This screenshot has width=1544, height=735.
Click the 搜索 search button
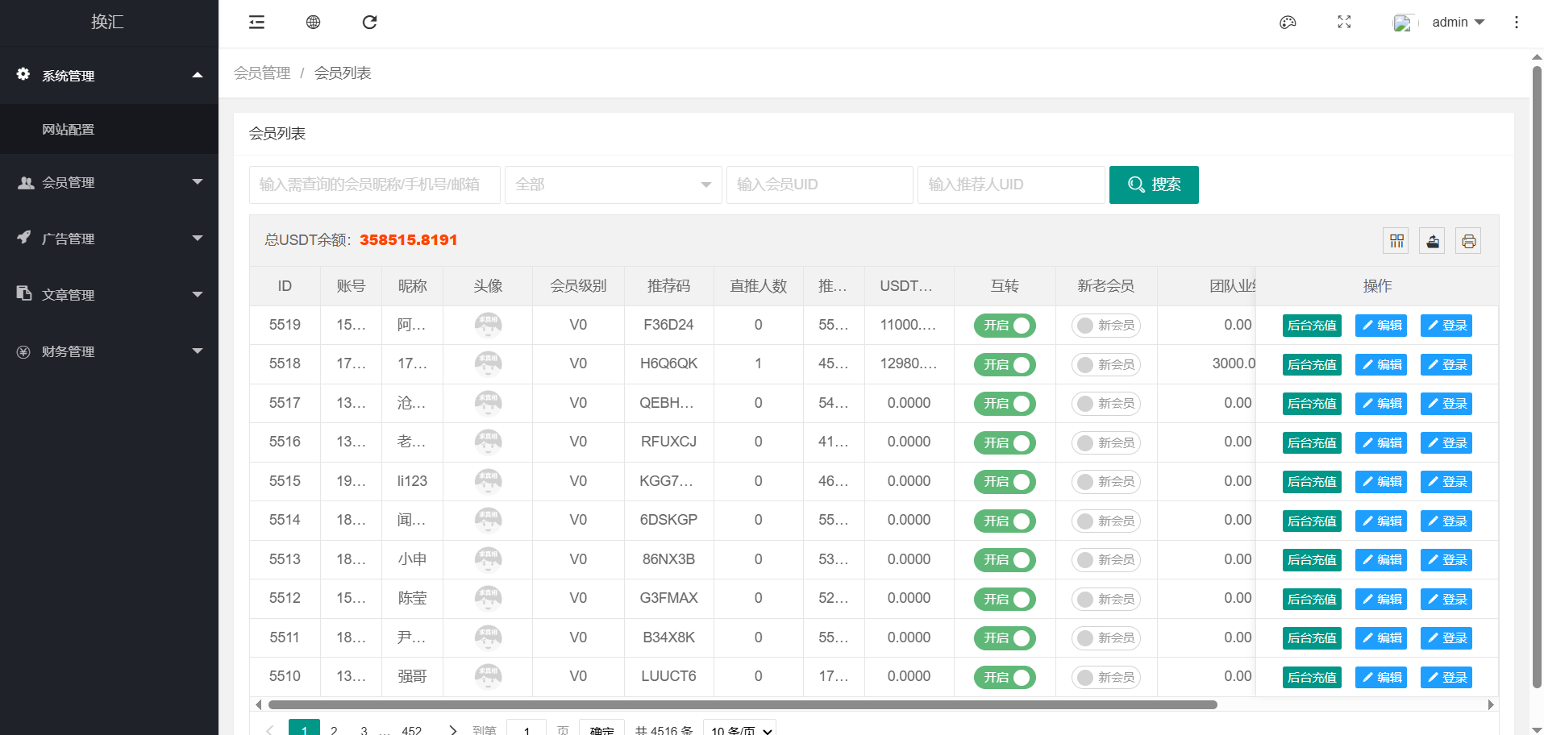tap(1154, 185)
